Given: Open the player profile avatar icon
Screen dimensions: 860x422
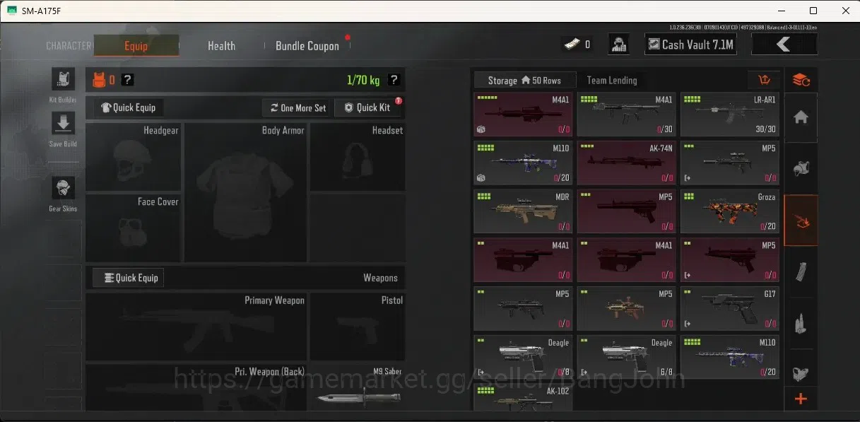Looking at the screenshot, I should [x=620, y=45].
